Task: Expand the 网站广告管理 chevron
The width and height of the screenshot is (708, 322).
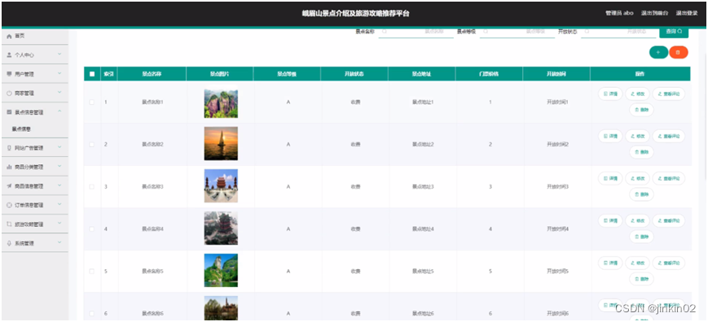Action: coord(59,147)
